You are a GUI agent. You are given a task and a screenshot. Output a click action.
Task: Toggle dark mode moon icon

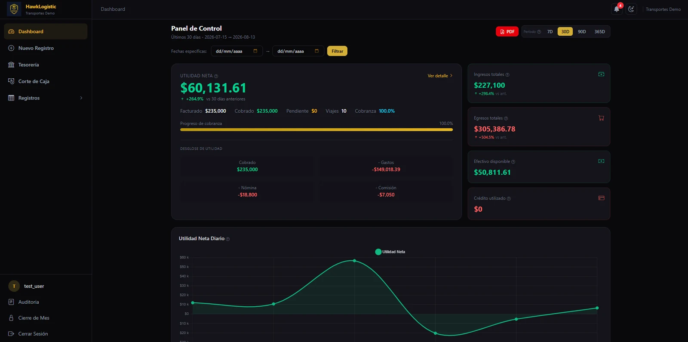coord(631,9)
